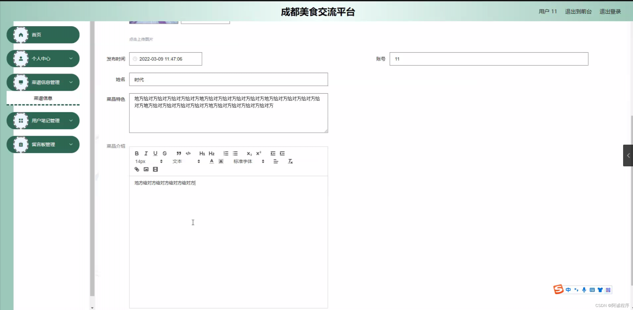Image resolution: width=633 pixels, height=310 pixels.
Task: Open 个人中心 in the sidebar
Action: [x=43, y=58]
